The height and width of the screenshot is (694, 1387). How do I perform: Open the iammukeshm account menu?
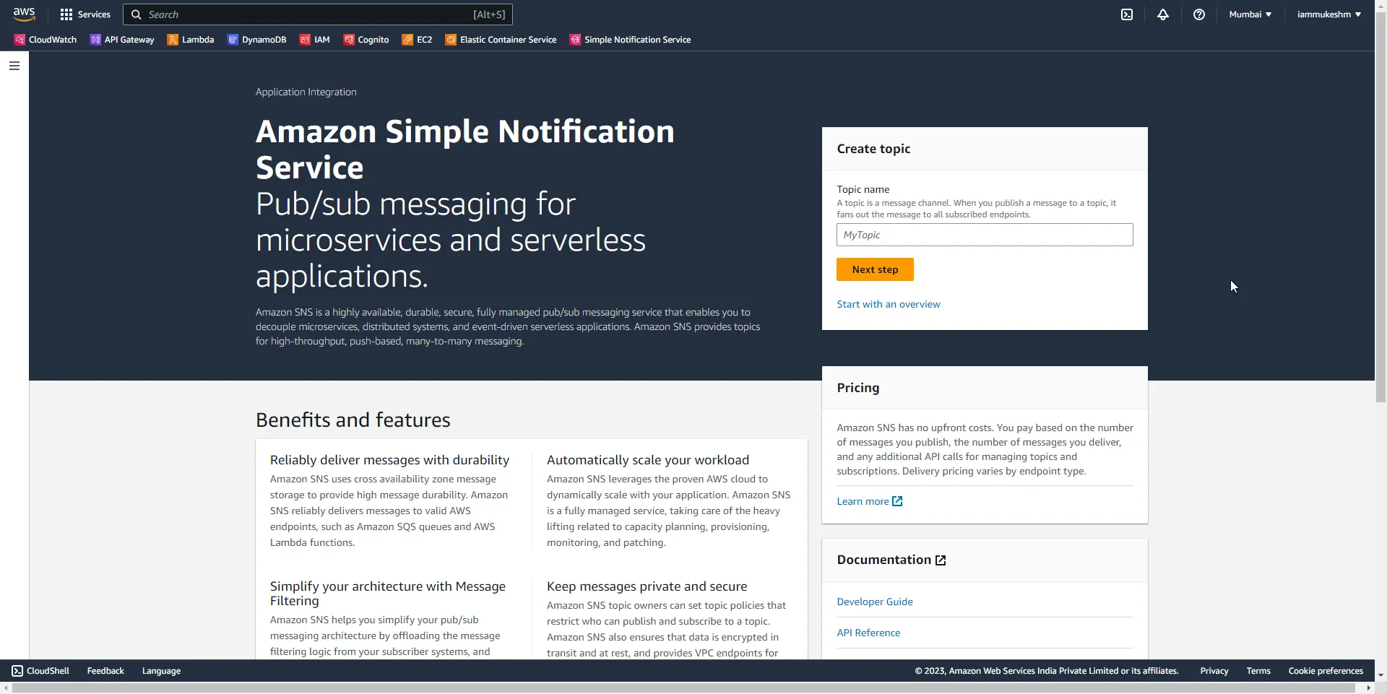[1328, 14]
